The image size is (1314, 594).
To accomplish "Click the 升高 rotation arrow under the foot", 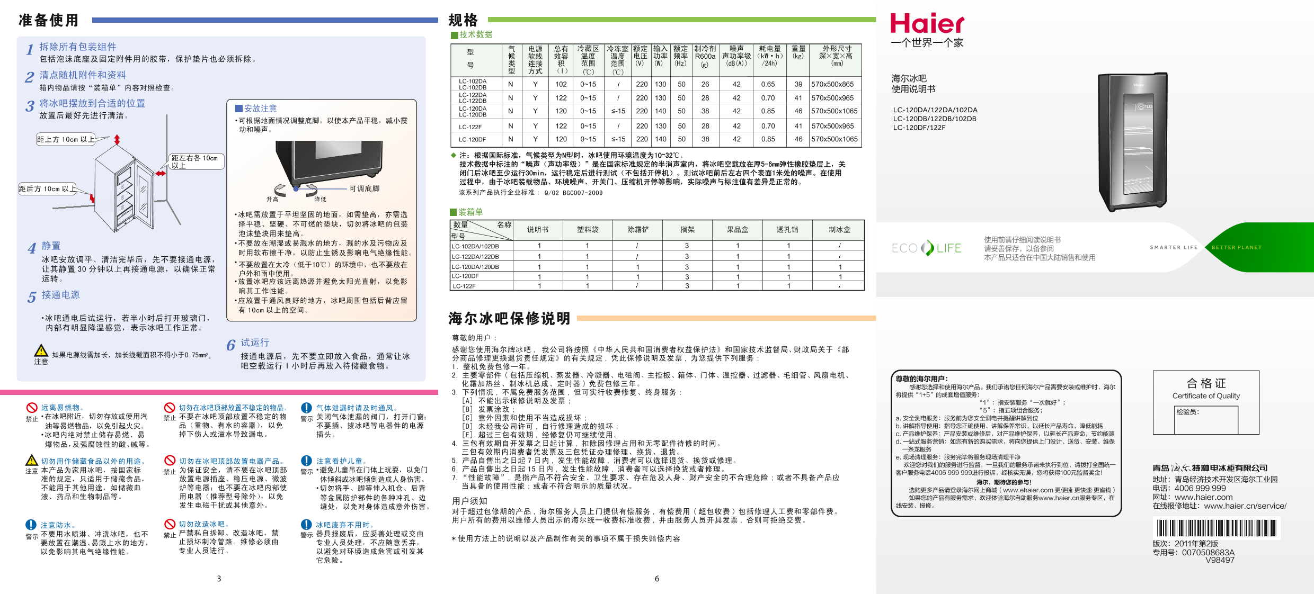I will (x=280, y=190).
